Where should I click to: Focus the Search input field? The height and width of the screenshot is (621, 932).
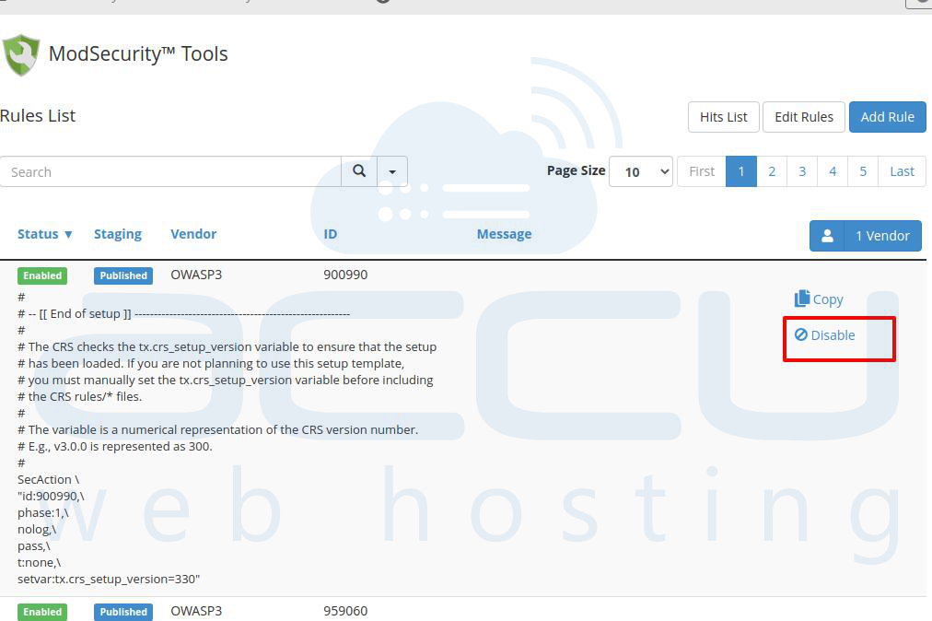click(170, 171)
